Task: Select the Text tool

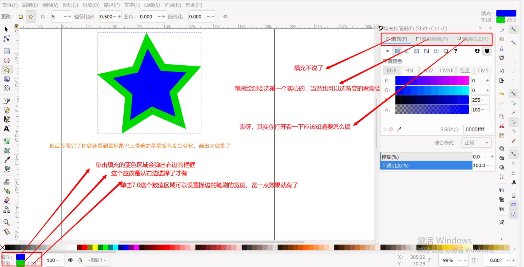Action: click(x=7, y=128)
